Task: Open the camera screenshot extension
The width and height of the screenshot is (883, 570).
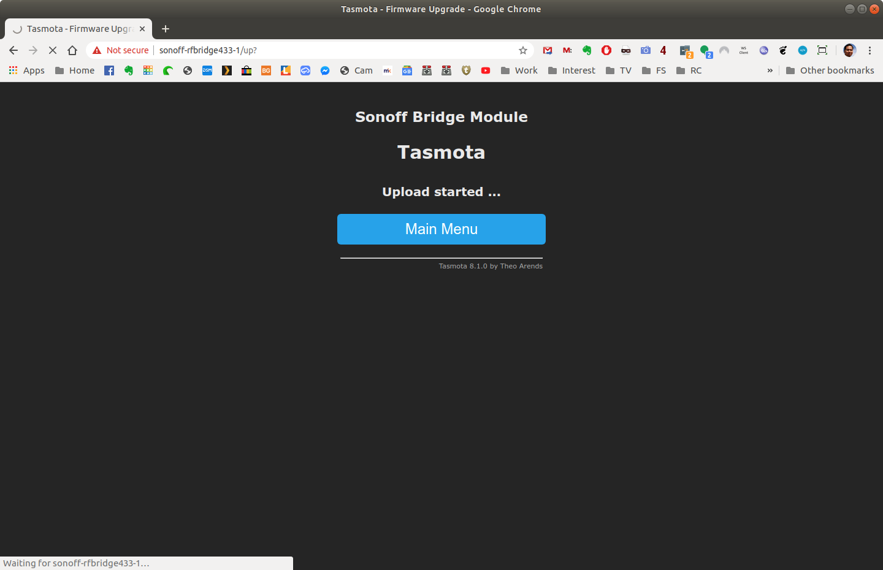Action: tap(646, 50)
